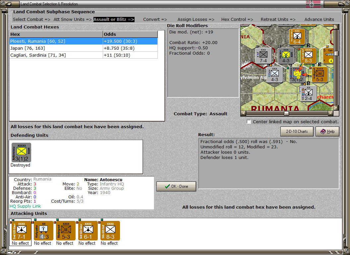The image size is (350, 255).
Task: Click Defender loses 1 unit result line
Action: click(x=224, y=158)
